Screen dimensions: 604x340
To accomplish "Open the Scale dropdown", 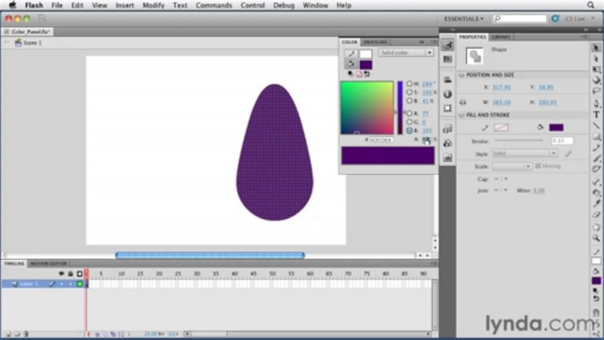I will (512, 166).
